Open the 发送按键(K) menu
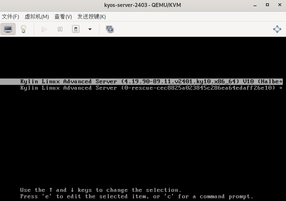This screenshot has width=286, height=201. (91, 17)
